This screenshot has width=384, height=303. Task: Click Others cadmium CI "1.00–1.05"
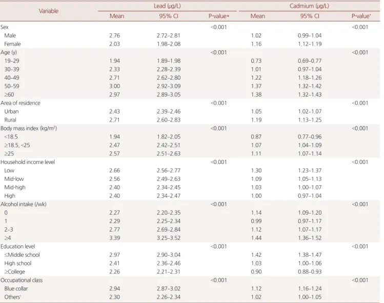(x=310, y=297)
